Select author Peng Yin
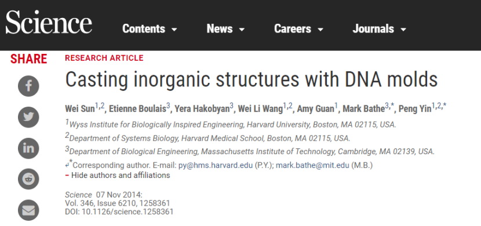This screenshot has width=481, height=226. pyautogui.click(x=415, y=109)
